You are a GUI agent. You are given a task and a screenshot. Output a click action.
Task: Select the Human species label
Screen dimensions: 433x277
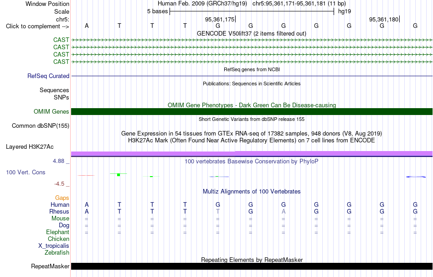coord(60,204)
